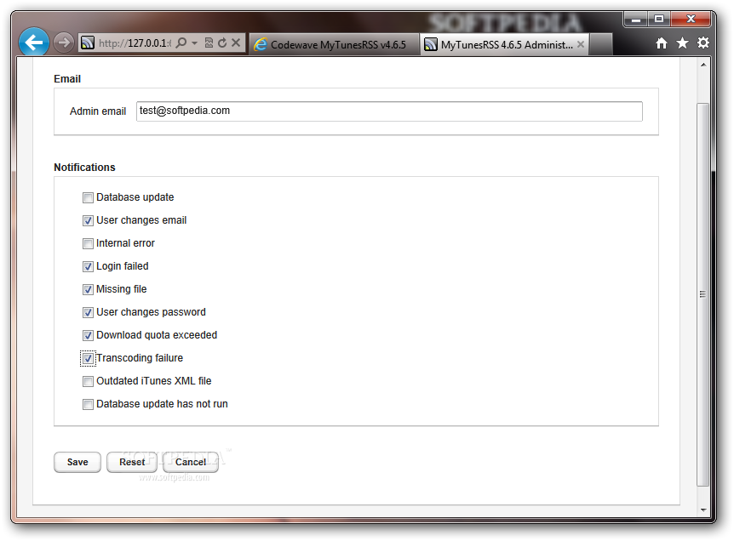Click the Notifications section heading
Screen dimensions: 734x541
85,168
